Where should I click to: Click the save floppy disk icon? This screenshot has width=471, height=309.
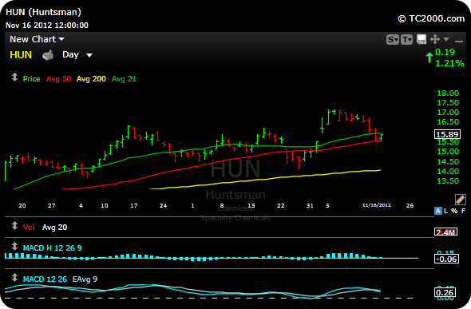point(422,39)
